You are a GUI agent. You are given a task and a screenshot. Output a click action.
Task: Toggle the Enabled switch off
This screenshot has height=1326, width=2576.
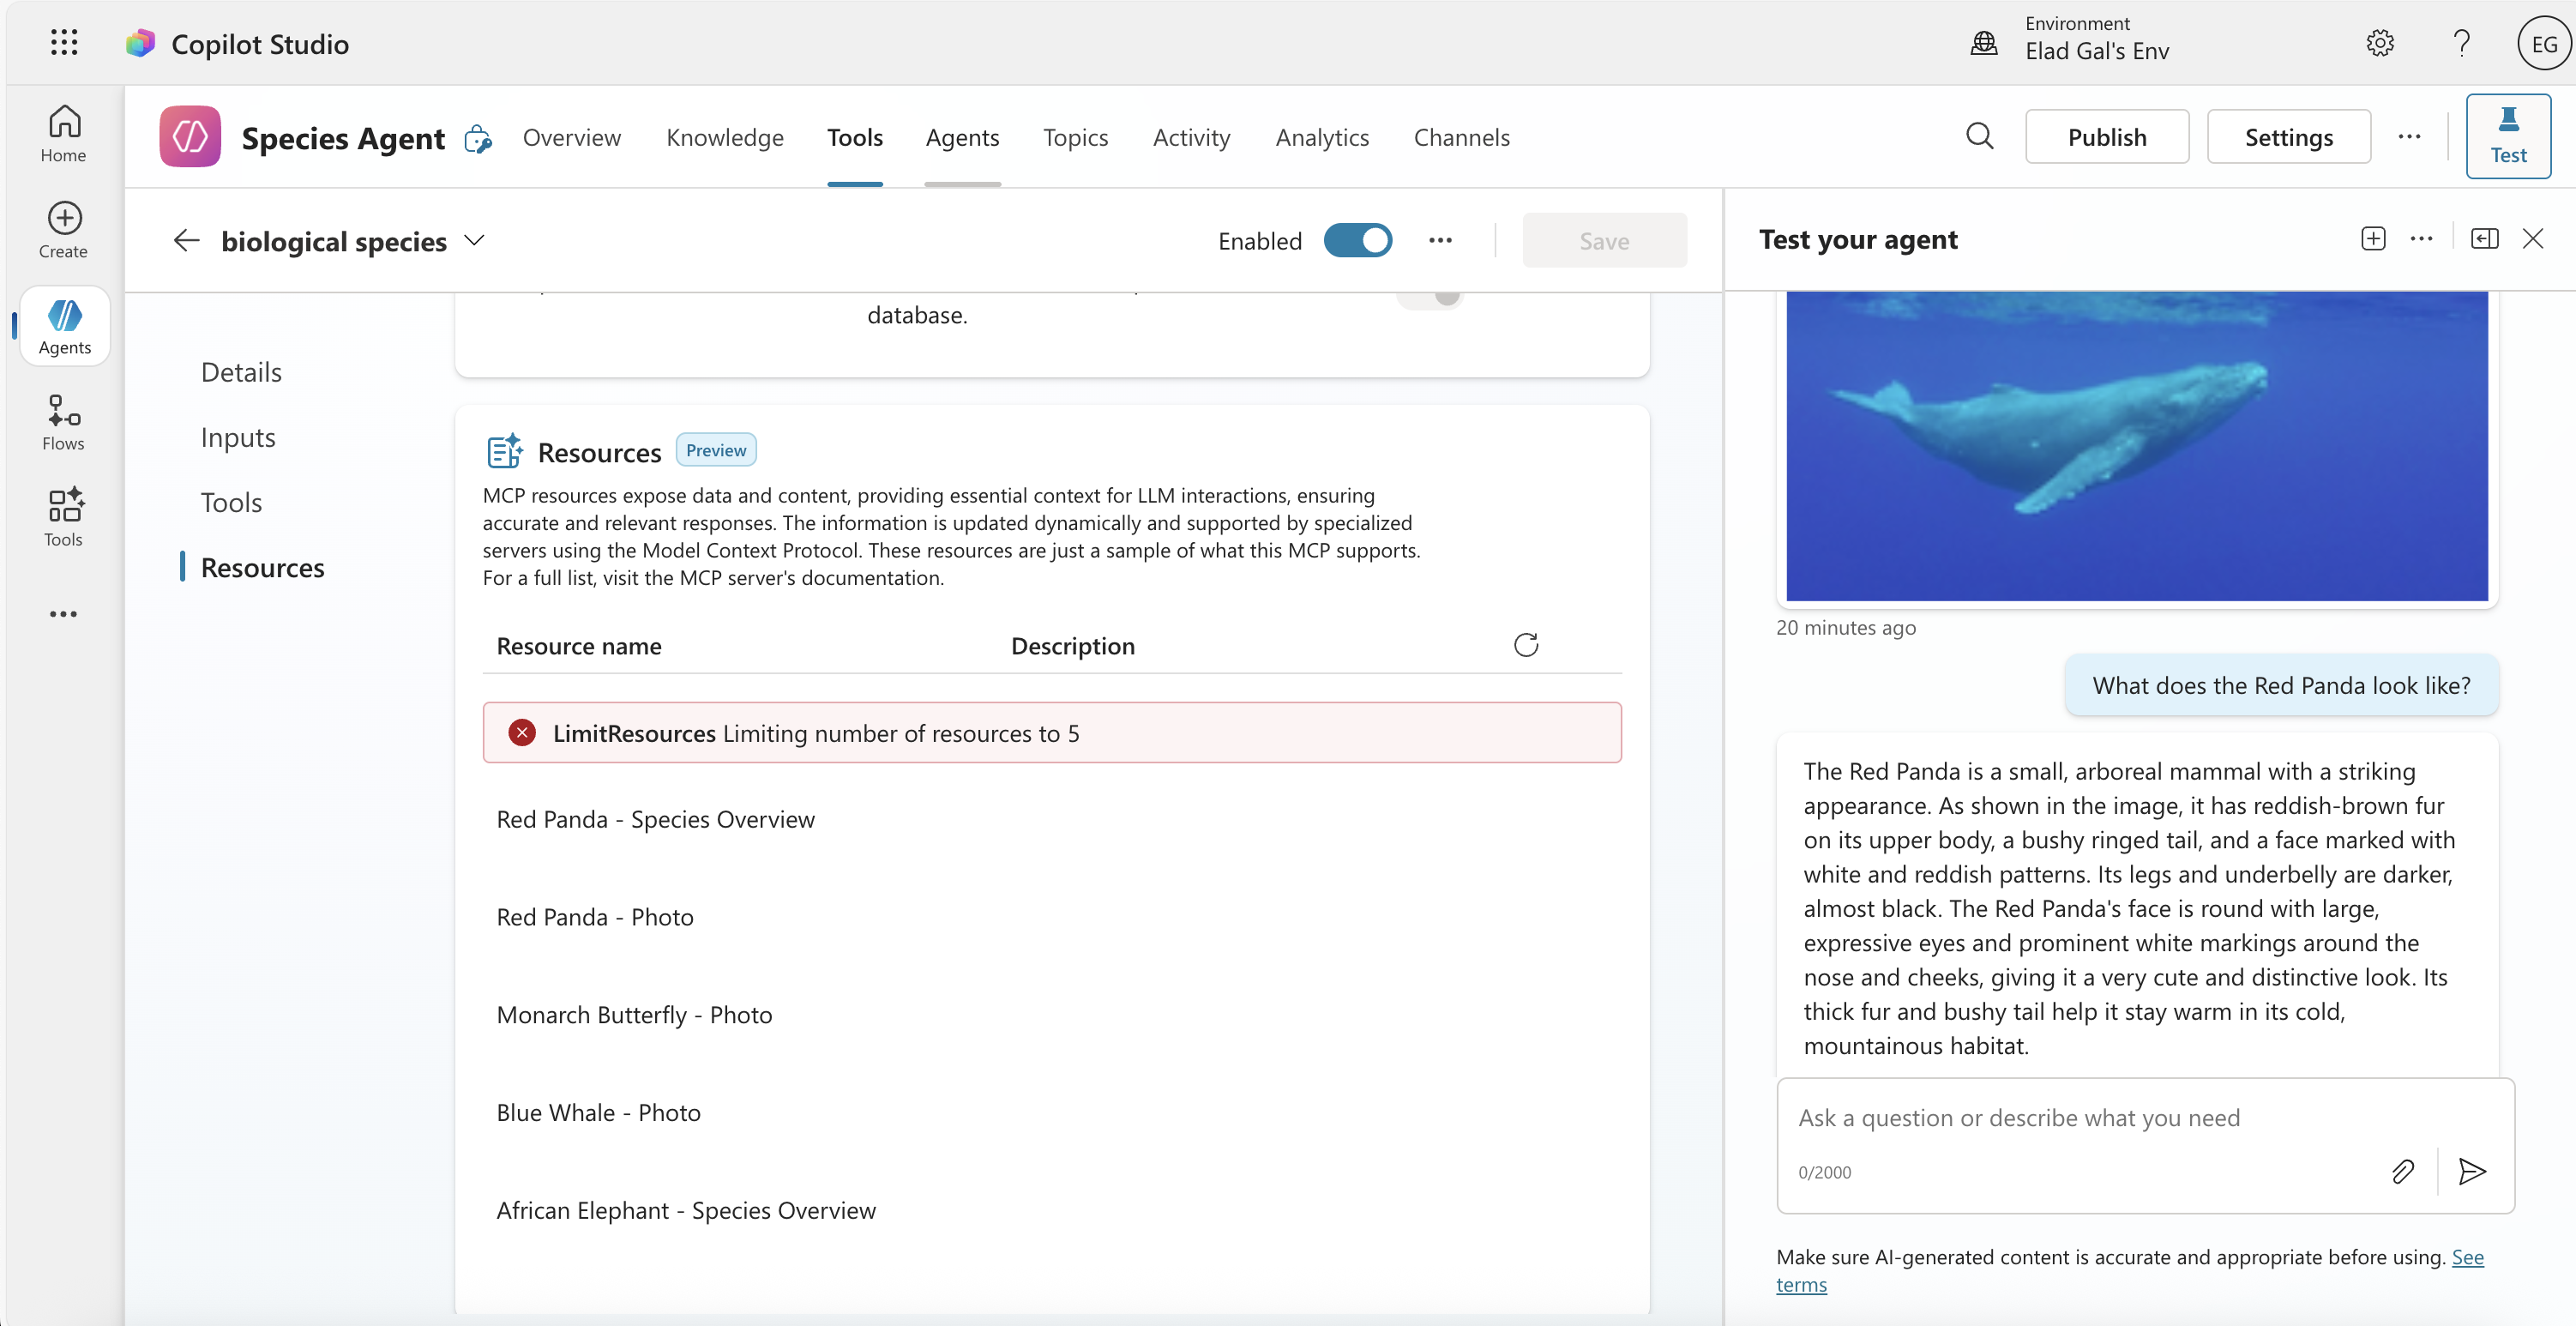(1357, 241)
